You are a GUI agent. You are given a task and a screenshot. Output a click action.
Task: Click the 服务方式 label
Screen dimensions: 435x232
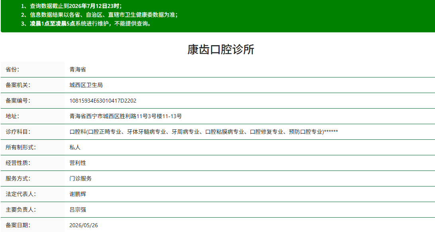tap(18, 178)
